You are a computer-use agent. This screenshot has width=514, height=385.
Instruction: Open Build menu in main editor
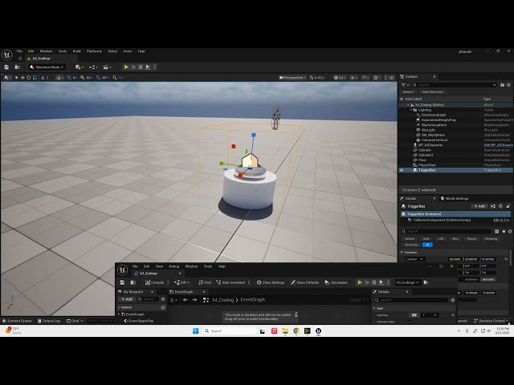pyautogui.click(x=77, y=51)
